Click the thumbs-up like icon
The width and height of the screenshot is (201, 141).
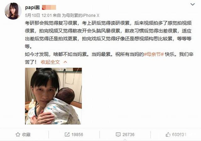(168, 134)
